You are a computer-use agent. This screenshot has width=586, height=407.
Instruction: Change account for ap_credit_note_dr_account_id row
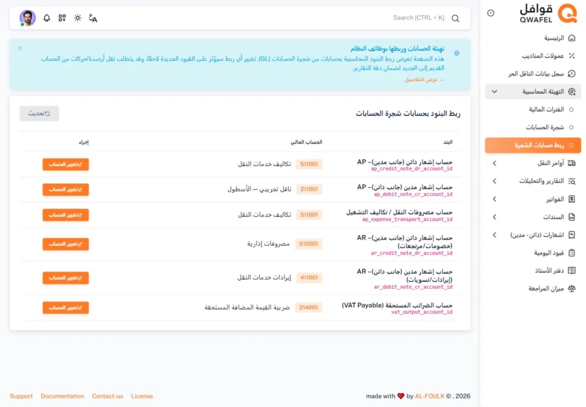coord(66,164)
